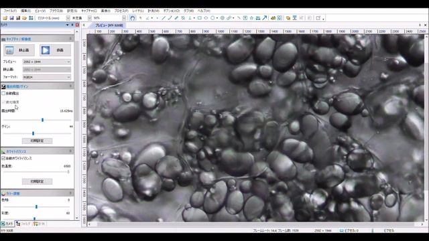Screen dimensions: 429x241
Task: Select the perpendicular measurement tool
Action: point(190,18)
